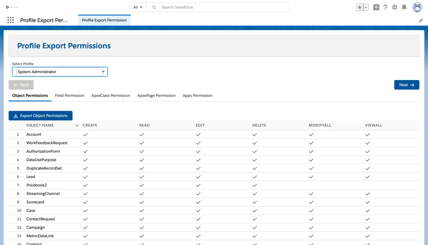
Task: Click the Pricebook2 row name
Action: coord(36,185)
